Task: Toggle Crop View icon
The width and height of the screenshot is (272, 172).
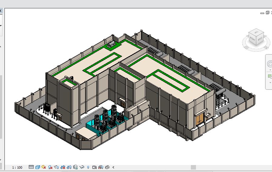Action: 63,167
